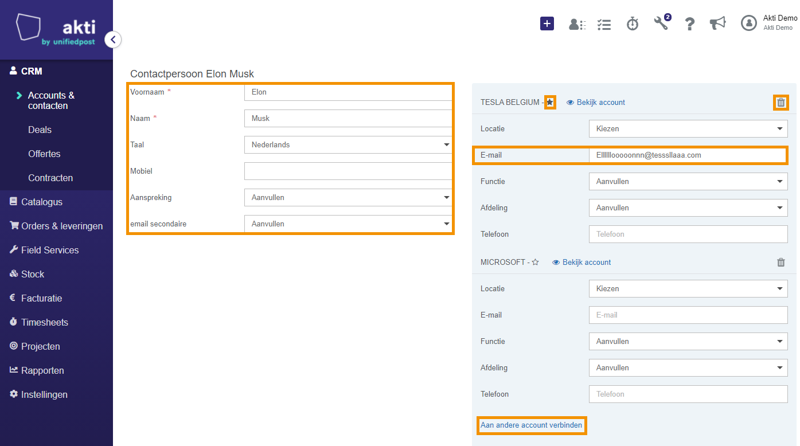This screenshot has height=446, width=800.
Task: Delete the TESLA BELGIUM link with the trash icon
Action: pyautogui.click(x=781, y=103)
